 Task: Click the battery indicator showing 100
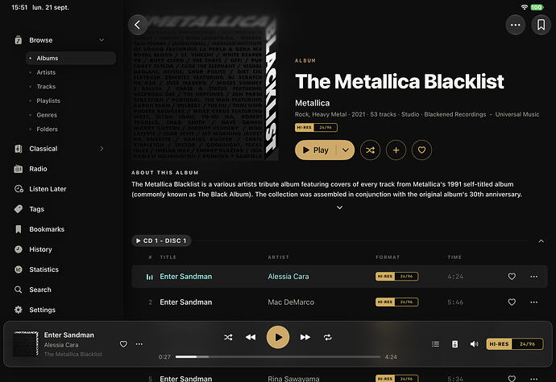(x=537, y=7)
